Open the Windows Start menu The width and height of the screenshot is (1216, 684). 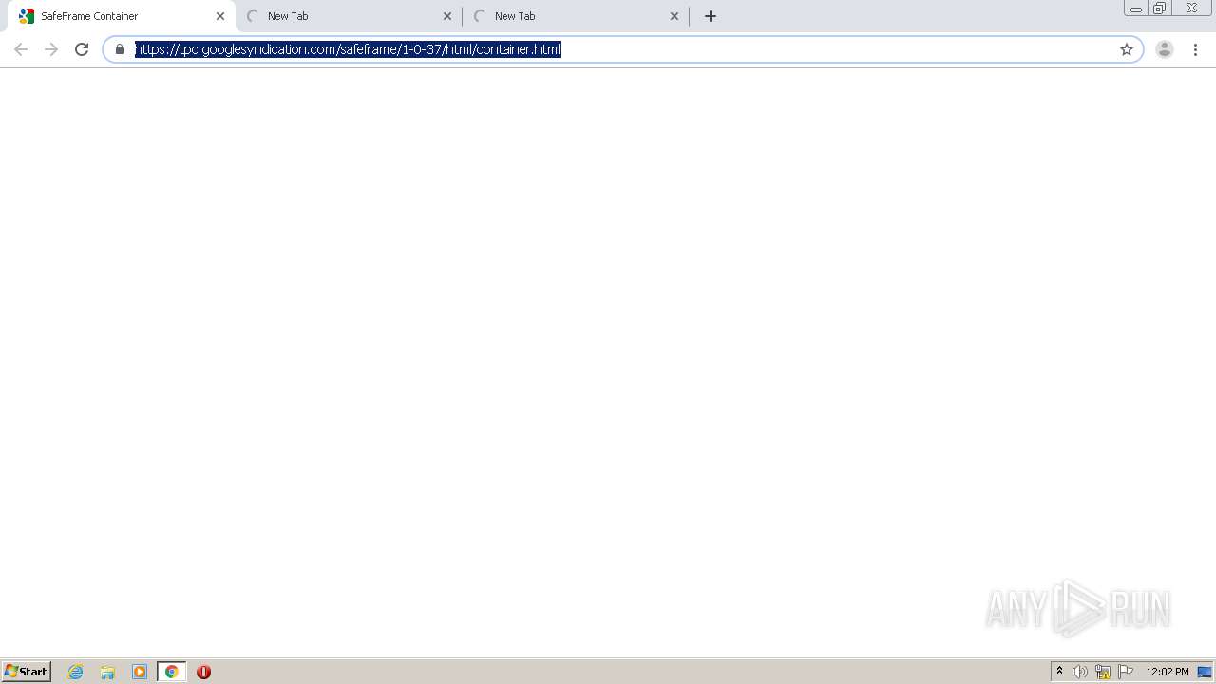[27, 672]
